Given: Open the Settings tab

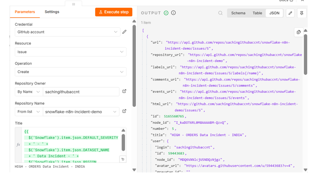Looking at the screenshot, I should point(52,12).
